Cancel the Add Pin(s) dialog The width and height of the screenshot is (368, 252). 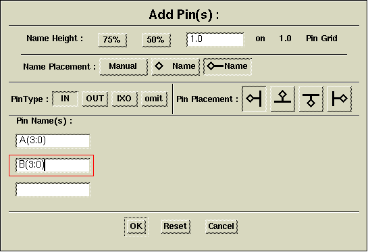point(221,226)
